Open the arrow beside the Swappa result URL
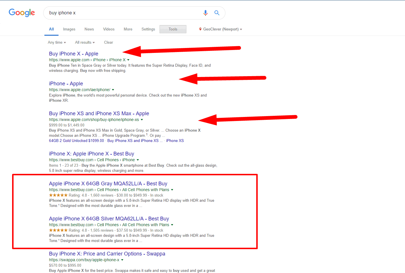The image size is (405, 273). tap(122, 259)
